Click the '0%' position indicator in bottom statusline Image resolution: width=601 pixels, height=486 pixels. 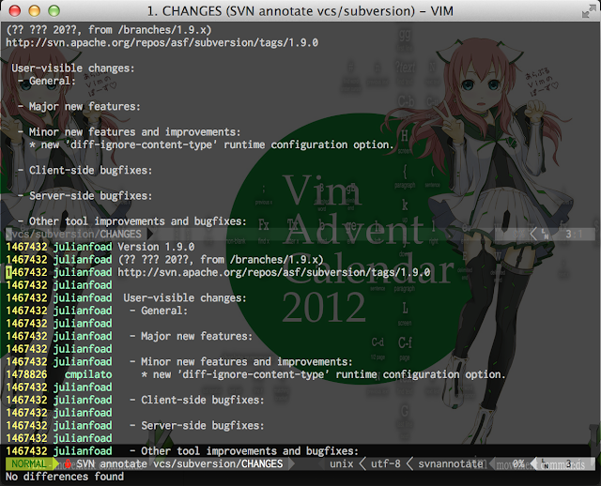[x=518, y=463]
